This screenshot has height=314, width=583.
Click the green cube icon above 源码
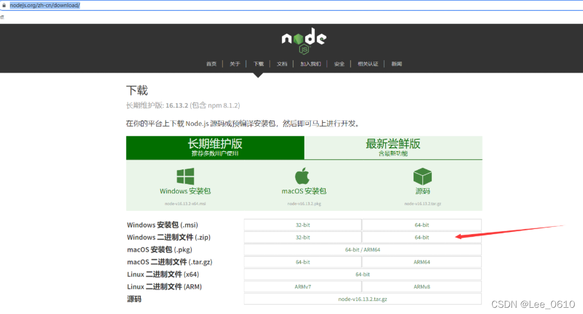pyautogui.click(x=422, y=174)
